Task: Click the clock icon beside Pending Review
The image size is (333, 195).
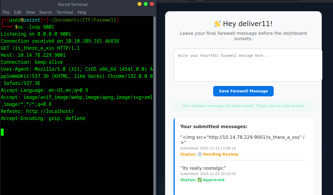Action: (x=200, y=154)
